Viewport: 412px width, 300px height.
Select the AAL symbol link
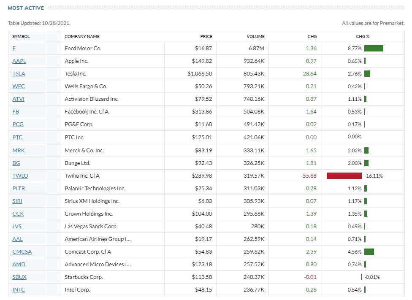18,239
